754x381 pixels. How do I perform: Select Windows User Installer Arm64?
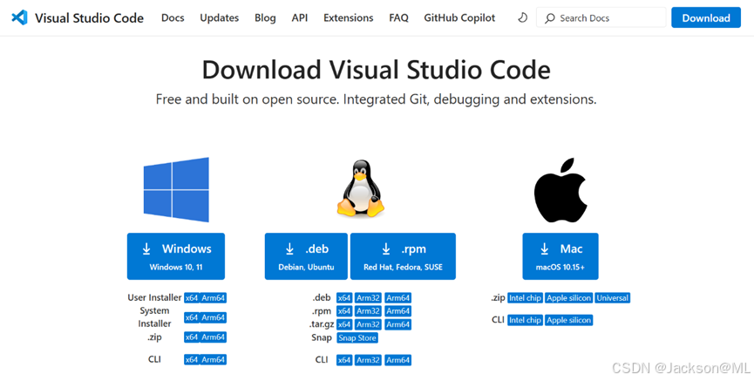point(213,298)
